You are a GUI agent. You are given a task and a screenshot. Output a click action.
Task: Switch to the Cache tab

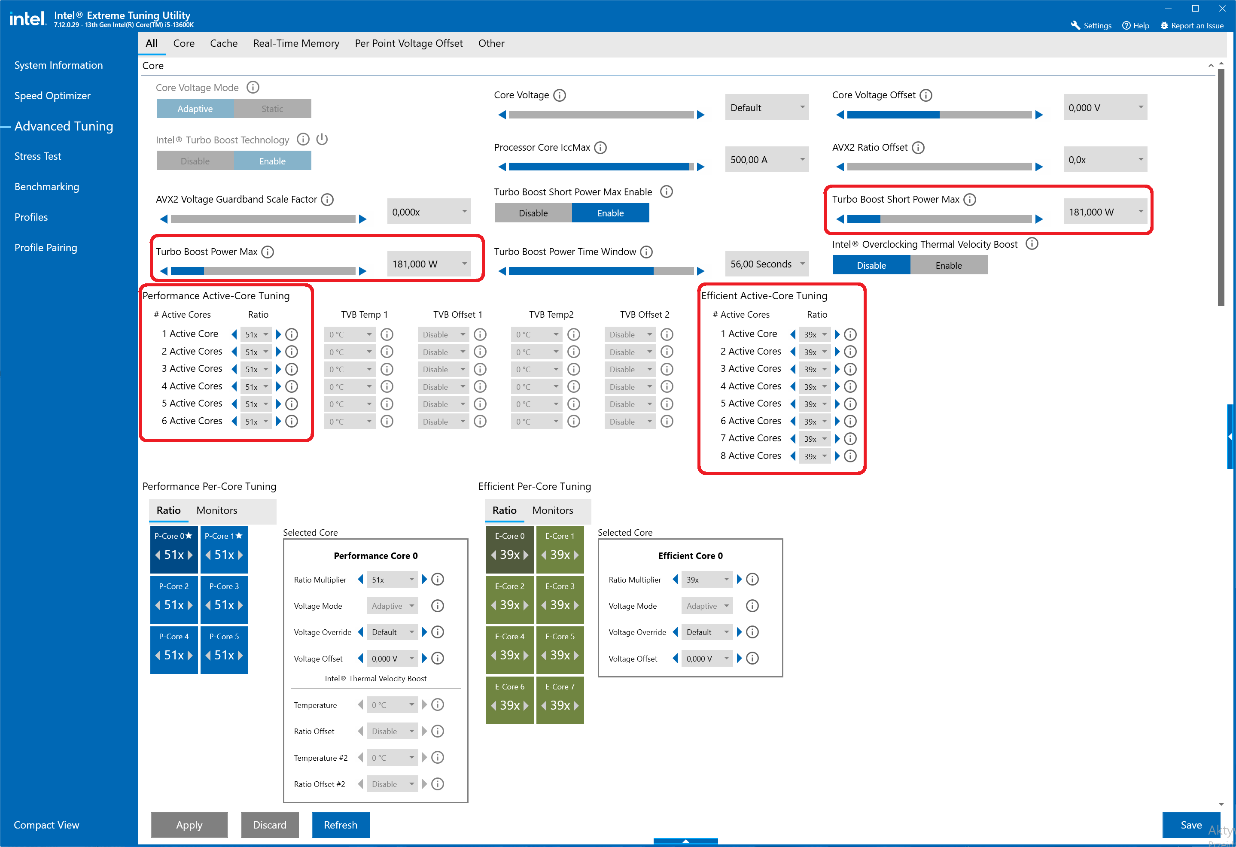click(223, 44)
